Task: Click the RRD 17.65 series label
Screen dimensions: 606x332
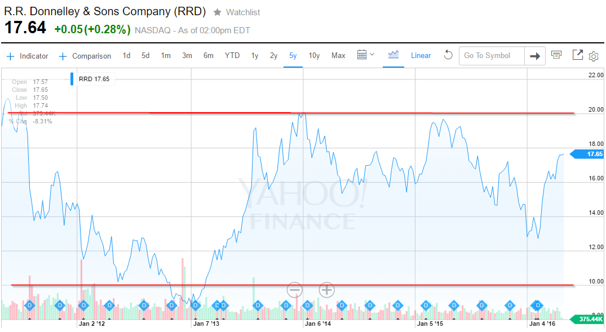Action: [x=94, y=79]
